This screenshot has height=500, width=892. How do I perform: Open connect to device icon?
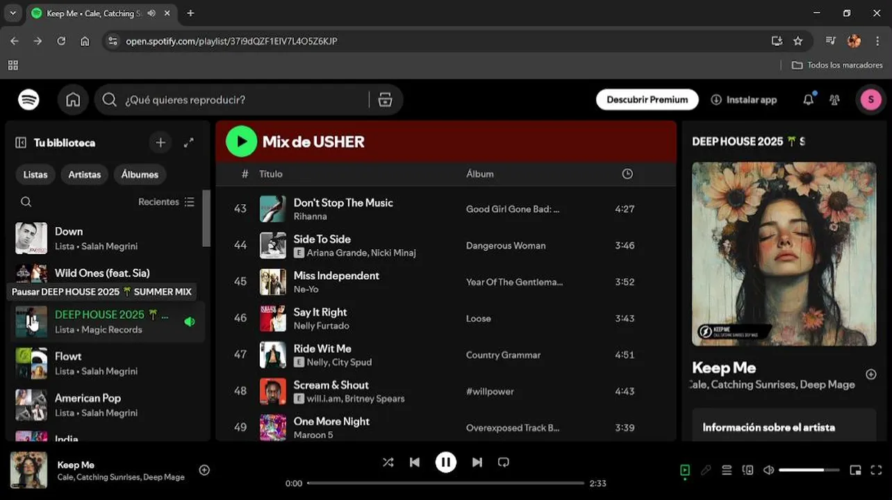(x=748, y=470)
